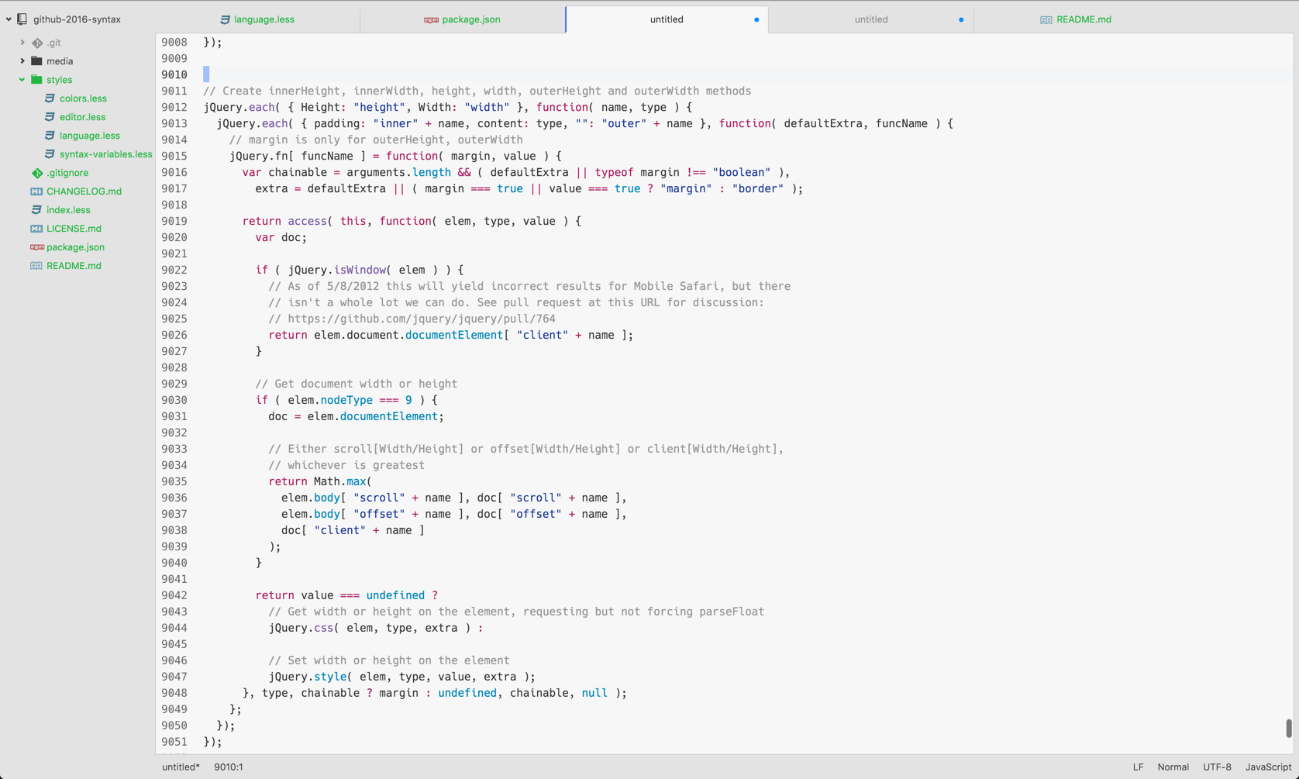
Task: Click modified dot on active untitled tab
Action: tap(756, 19)
